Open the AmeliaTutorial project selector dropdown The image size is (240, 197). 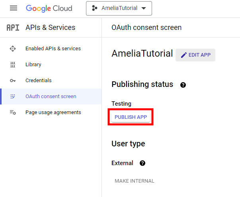tap(119, 8)
